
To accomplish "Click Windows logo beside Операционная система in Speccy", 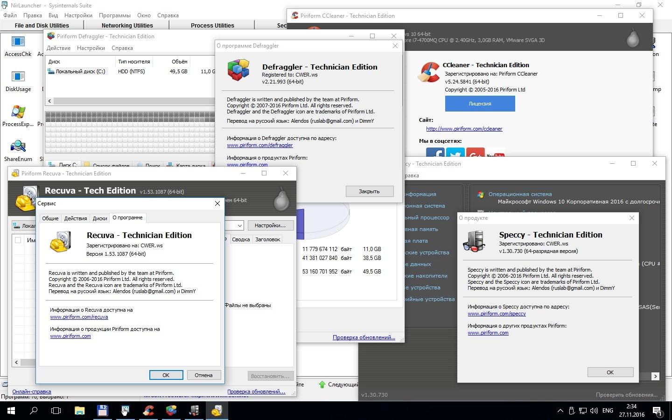I will [480, 194].
